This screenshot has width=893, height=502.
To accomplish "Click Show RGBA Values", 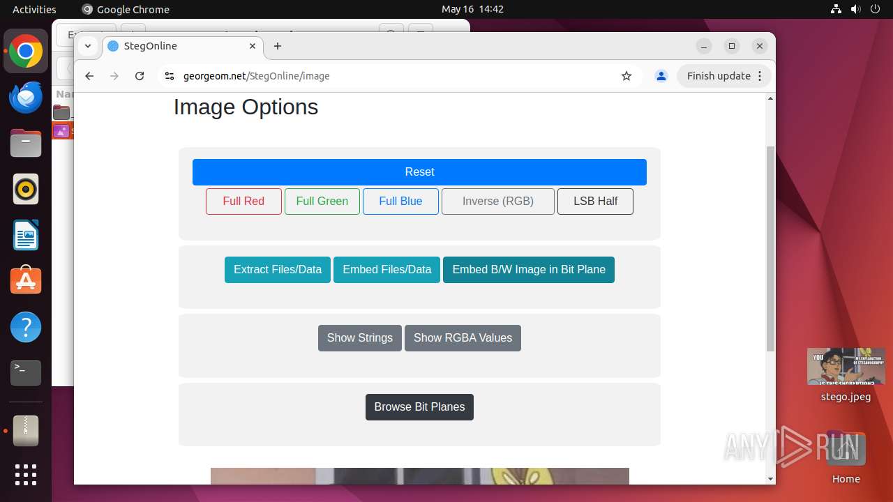I will (x=463, y=338).
